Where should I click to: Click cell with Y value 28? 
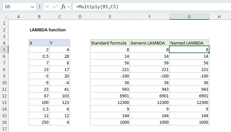pyautogui.click(x=60, y=56)
